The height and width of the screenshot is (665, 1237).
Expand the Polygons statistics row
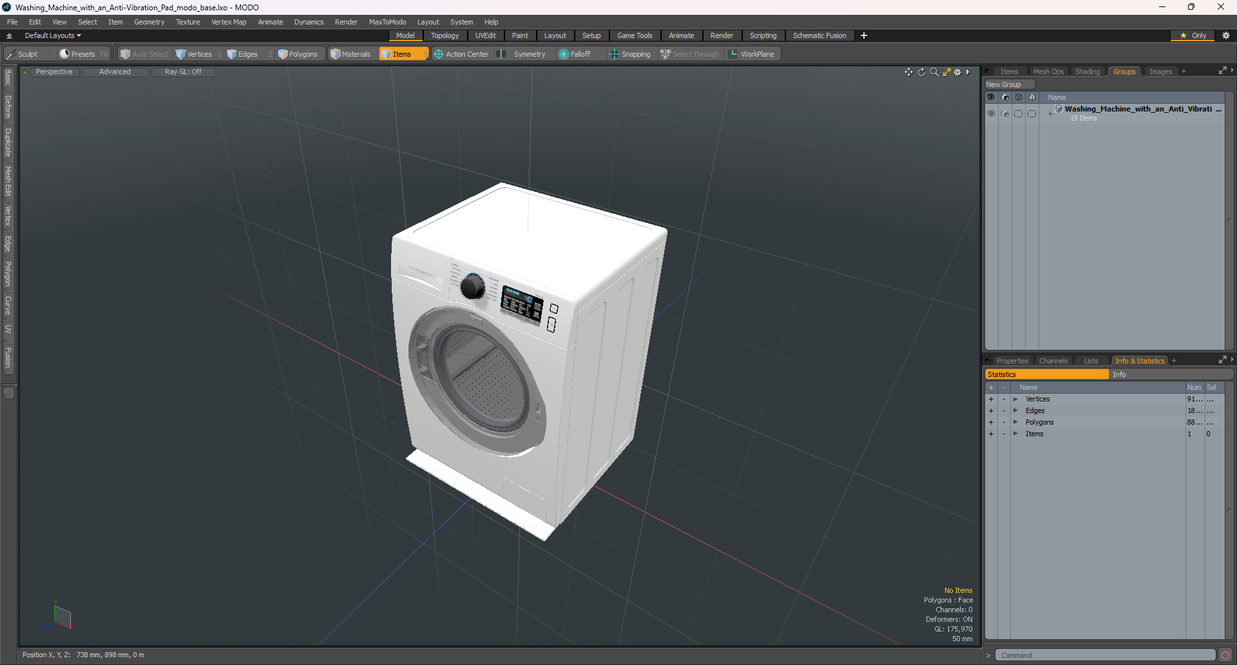click(1015, 423)
